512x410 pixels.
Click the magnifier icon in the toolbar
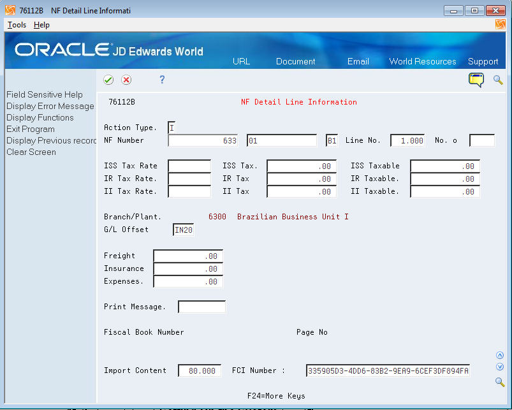[x=498, y=80]
